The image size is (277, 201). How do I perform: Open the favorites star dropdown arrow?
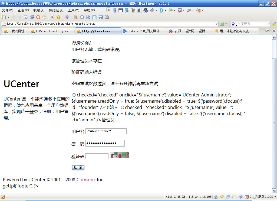pos(62,17)
